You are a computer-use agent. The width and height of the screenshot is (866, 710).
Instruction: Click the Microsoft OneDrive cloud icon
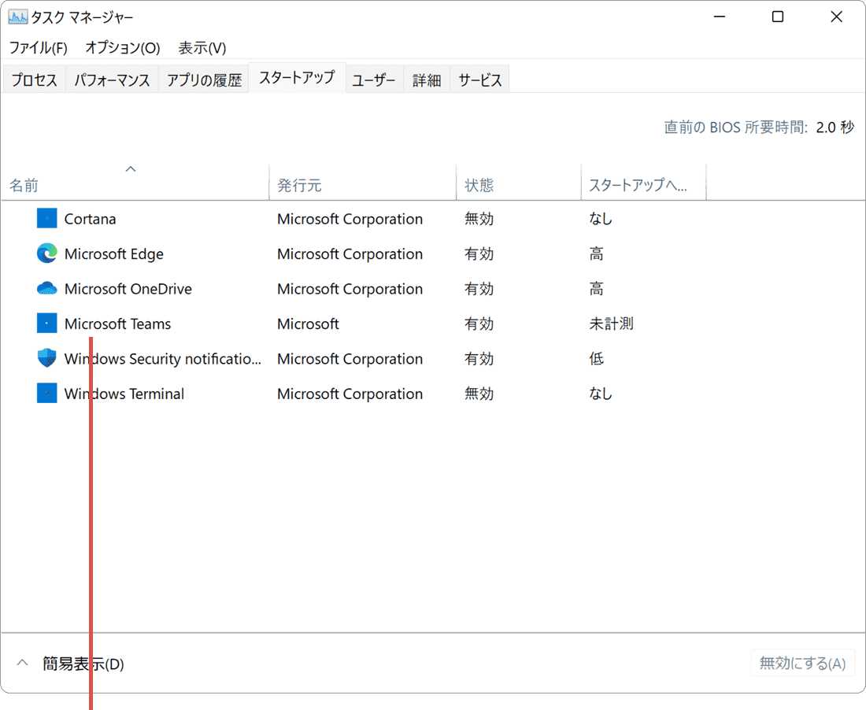pos(47,288)
